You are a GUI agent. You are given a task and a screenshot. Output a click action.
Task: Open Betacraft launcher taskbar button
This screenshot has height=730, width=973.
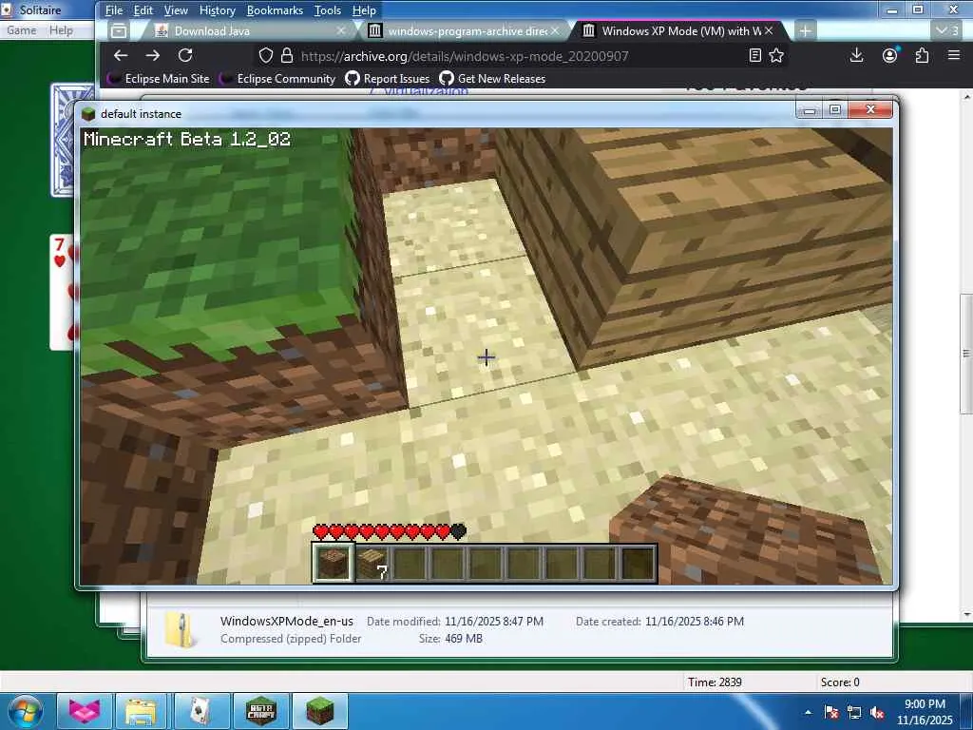261,711
